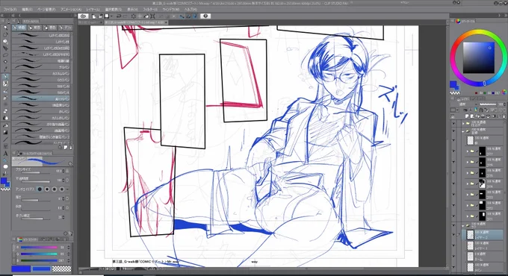Select the Airbrush tool
The height and width of the screenshot is (276, 508).
pyautogui.click(x=5, y=98)
